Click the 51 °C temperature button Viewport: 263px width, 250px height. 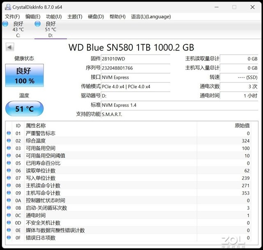click(x=24, y=109)
